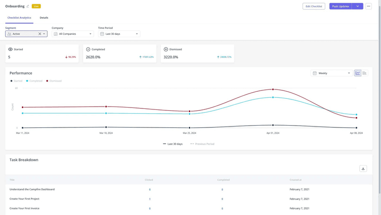The image size is (381, 215).
Task: Click the pencil icon beside Onboarding title
Action: [x=28, y=6]
